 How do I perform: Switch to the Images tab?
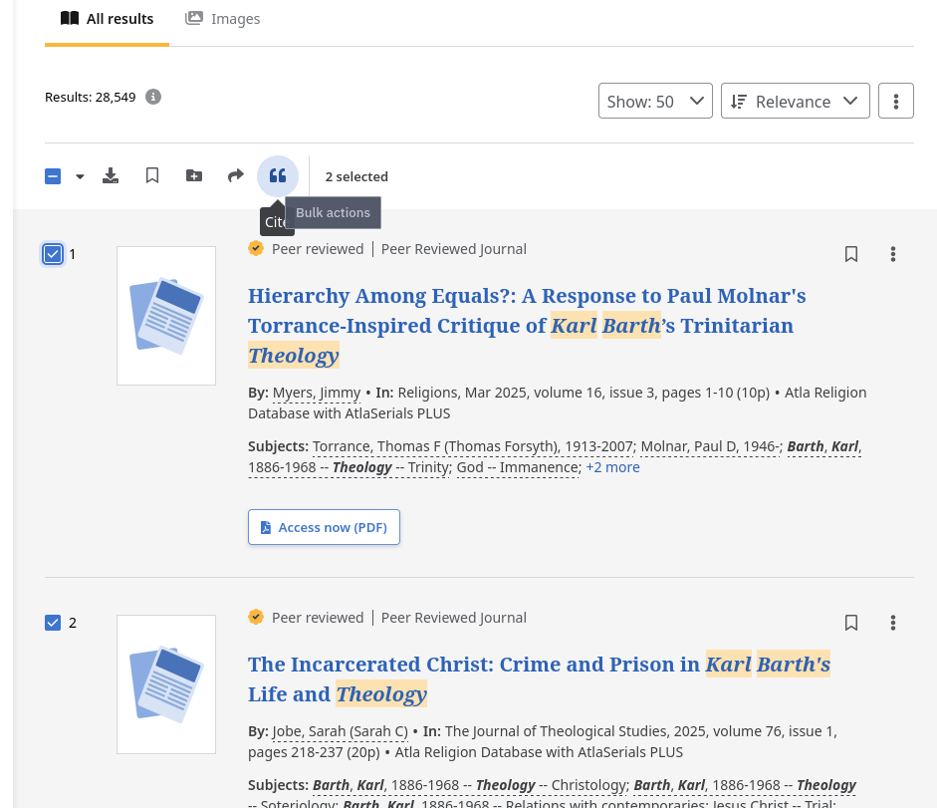tap(222, 18)
